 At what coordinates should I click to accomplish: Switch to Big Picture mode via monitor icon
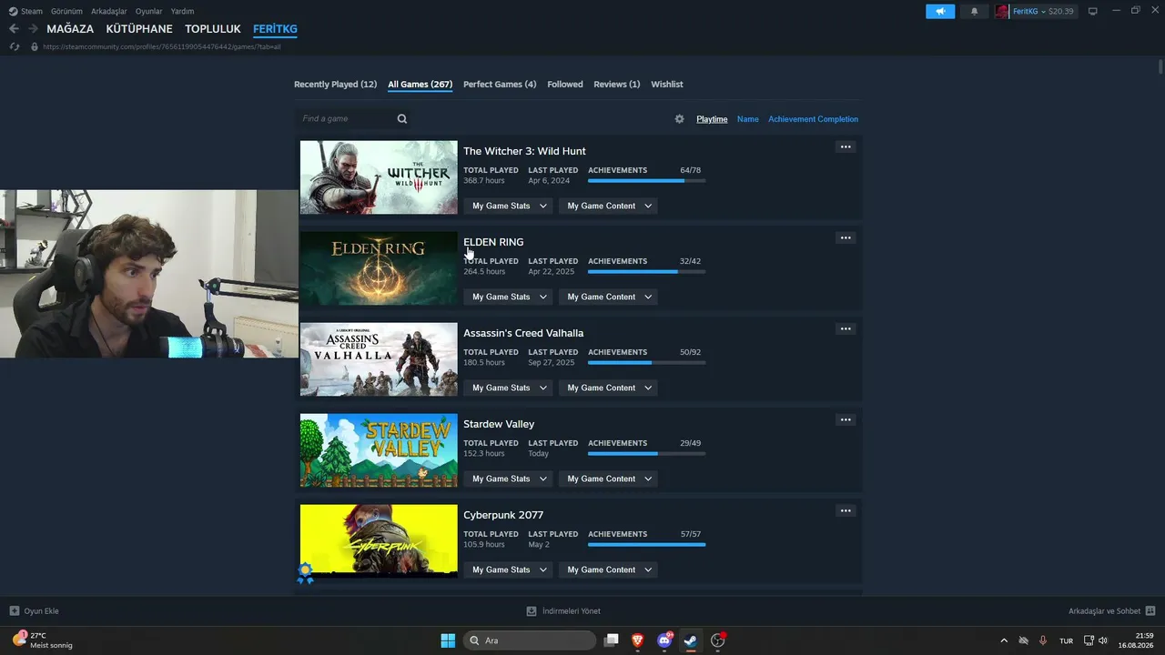(1093, 12)
